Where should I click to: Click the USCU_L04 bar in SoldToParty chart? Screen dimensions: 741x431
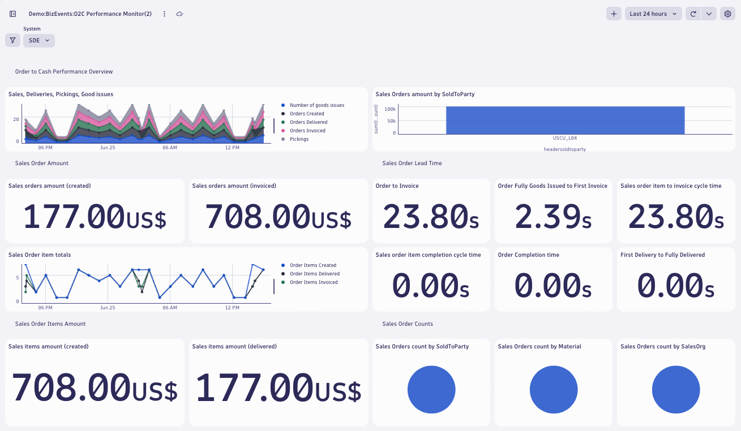point(565,119)
